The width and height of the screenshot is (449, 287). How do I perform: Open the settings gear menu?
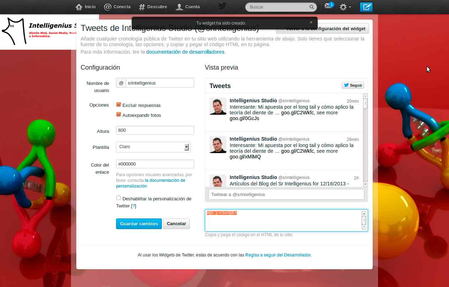click(345, 7)
